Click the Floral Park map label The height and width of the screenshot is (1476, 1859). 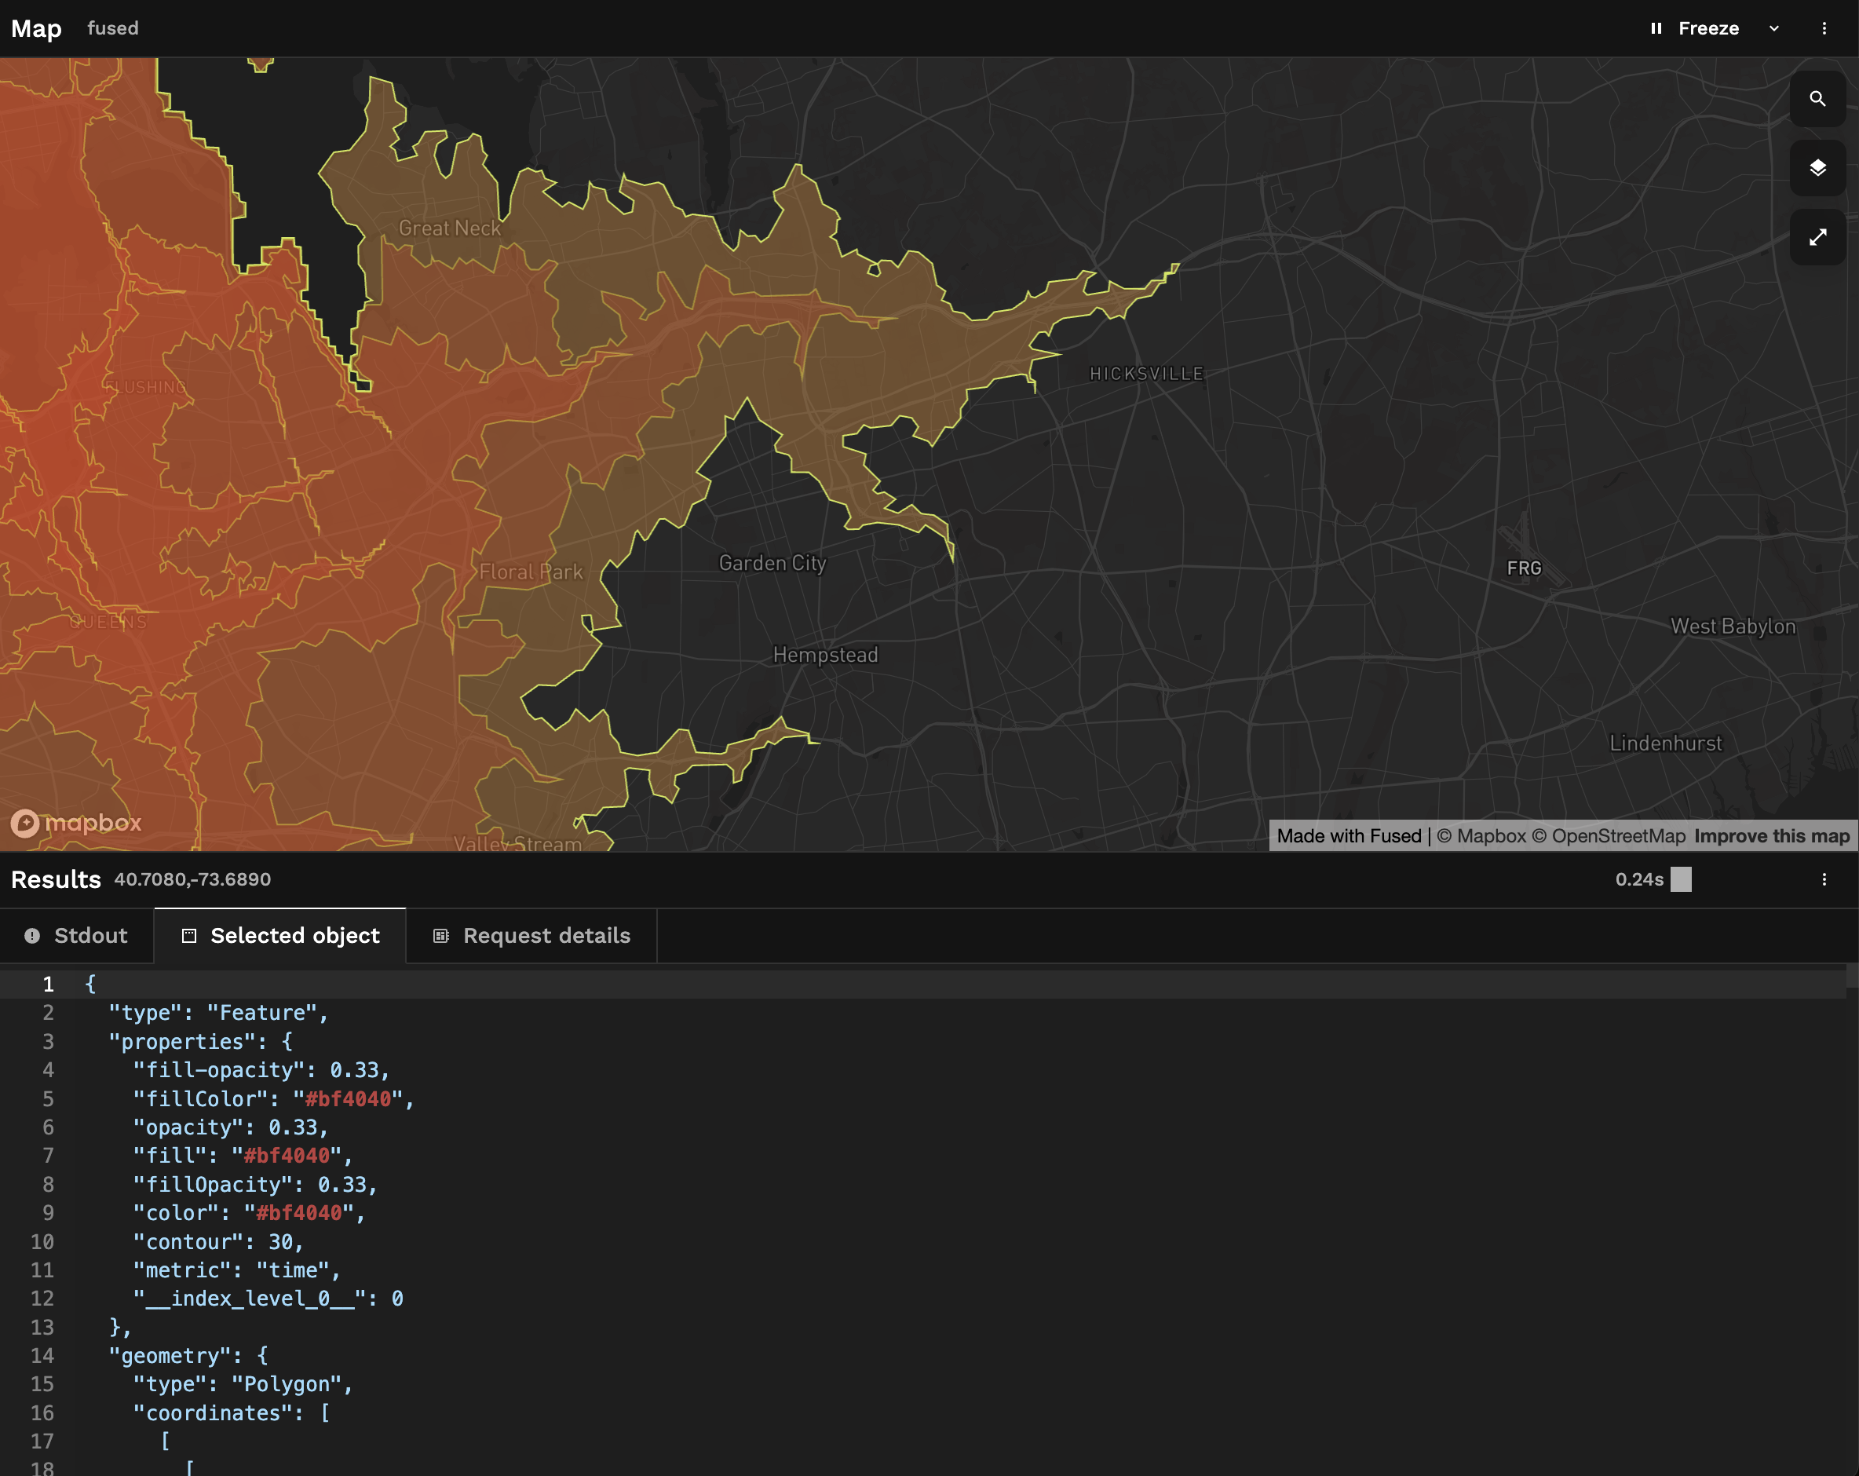(x=530, y=572)
